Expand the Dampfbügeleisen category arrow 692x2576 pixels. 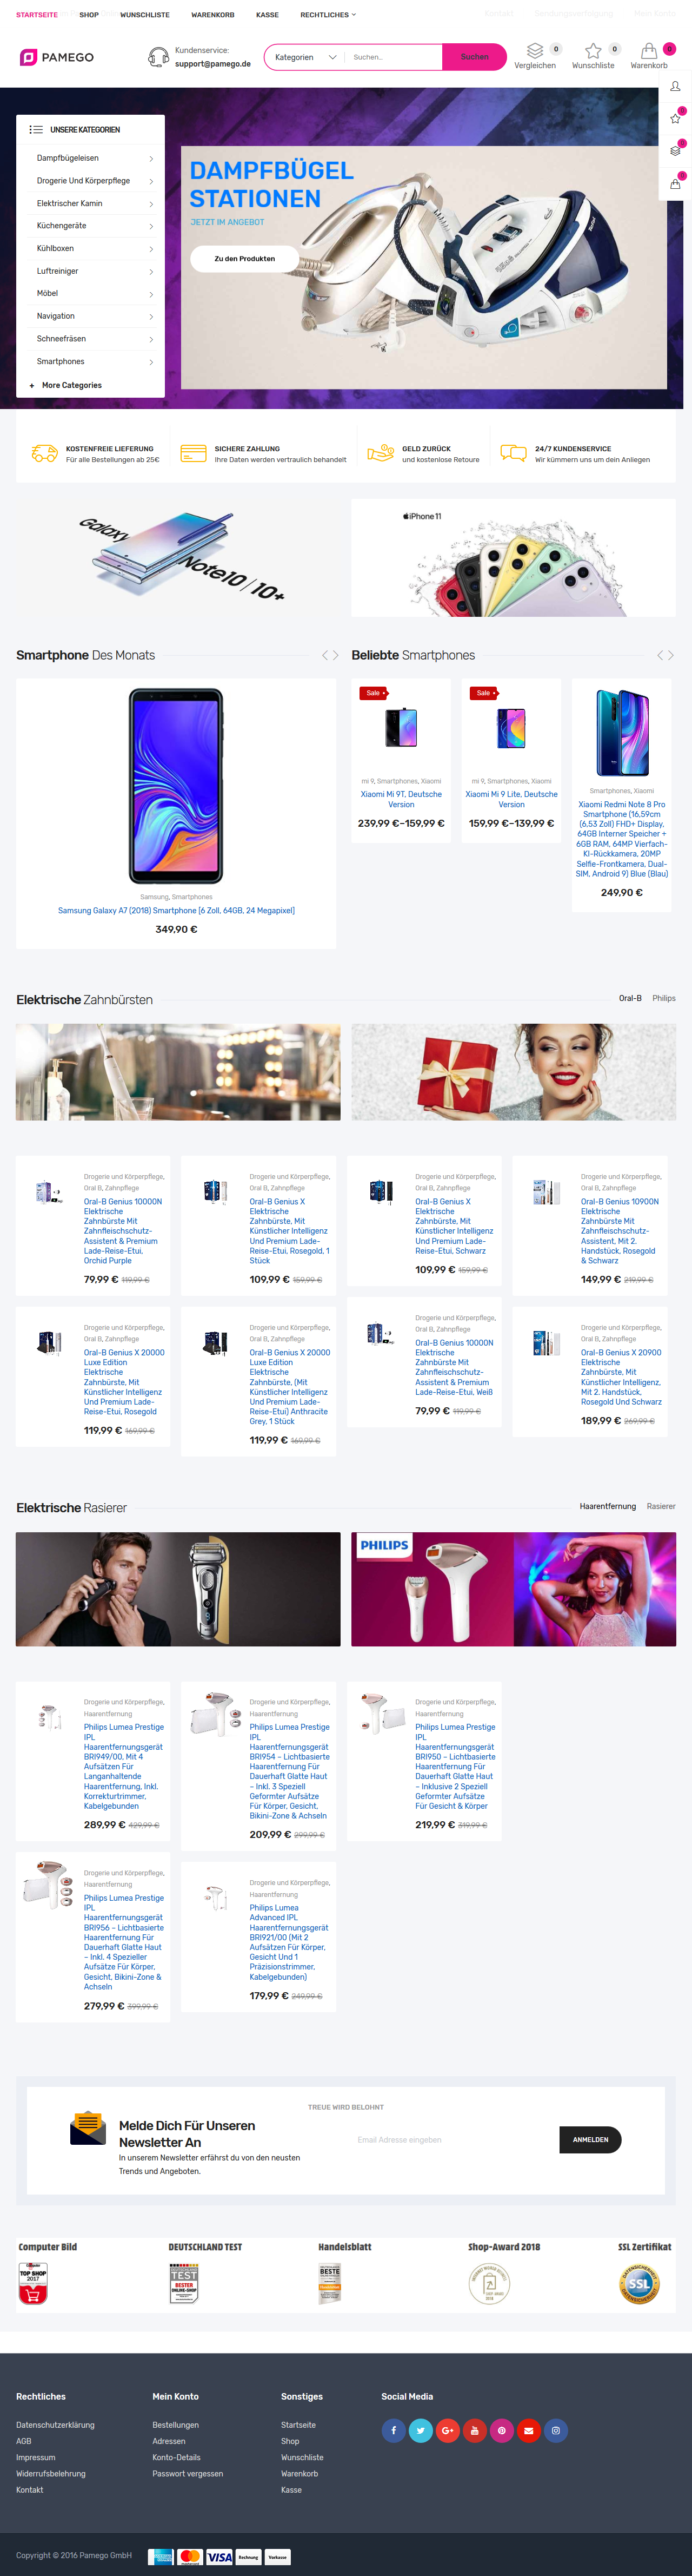click(x=151, y=159)
